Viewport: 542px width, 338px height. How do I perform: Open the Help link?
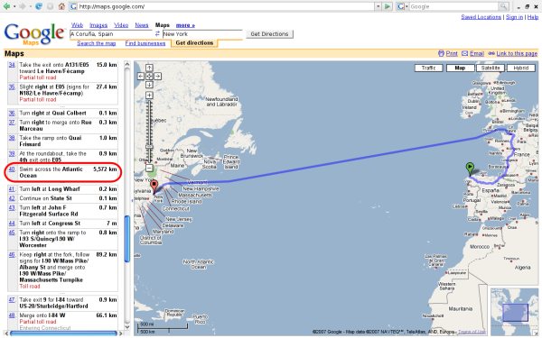click(533, 17)
